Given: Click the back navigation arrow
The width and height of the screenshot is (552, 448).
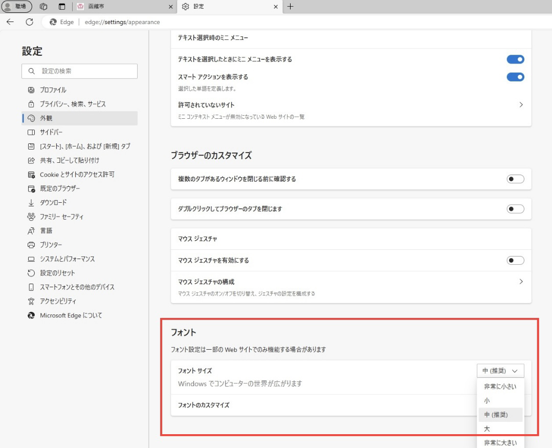Looking at the screenshot, I should point(10,22).
